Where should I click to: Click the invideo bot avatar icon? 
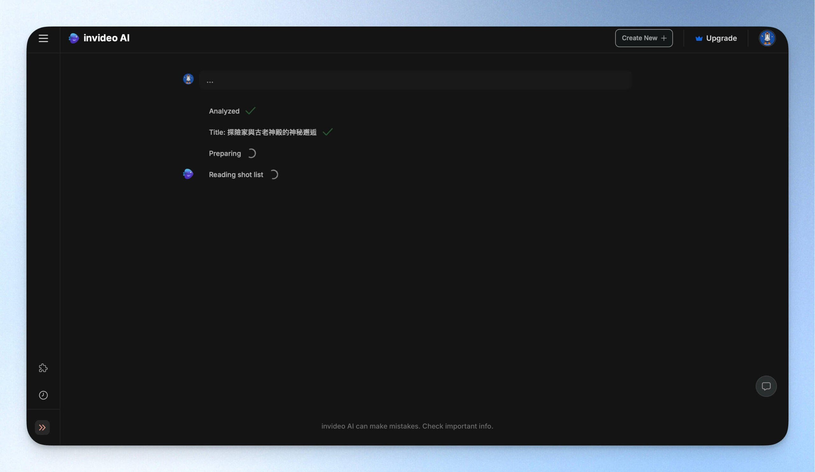[188, 174]
